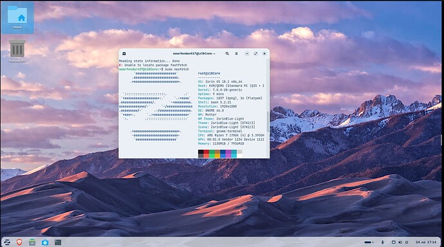The image size is (444, 247).
Task: Open a new tab in the terminal
Action: point(124,53)
